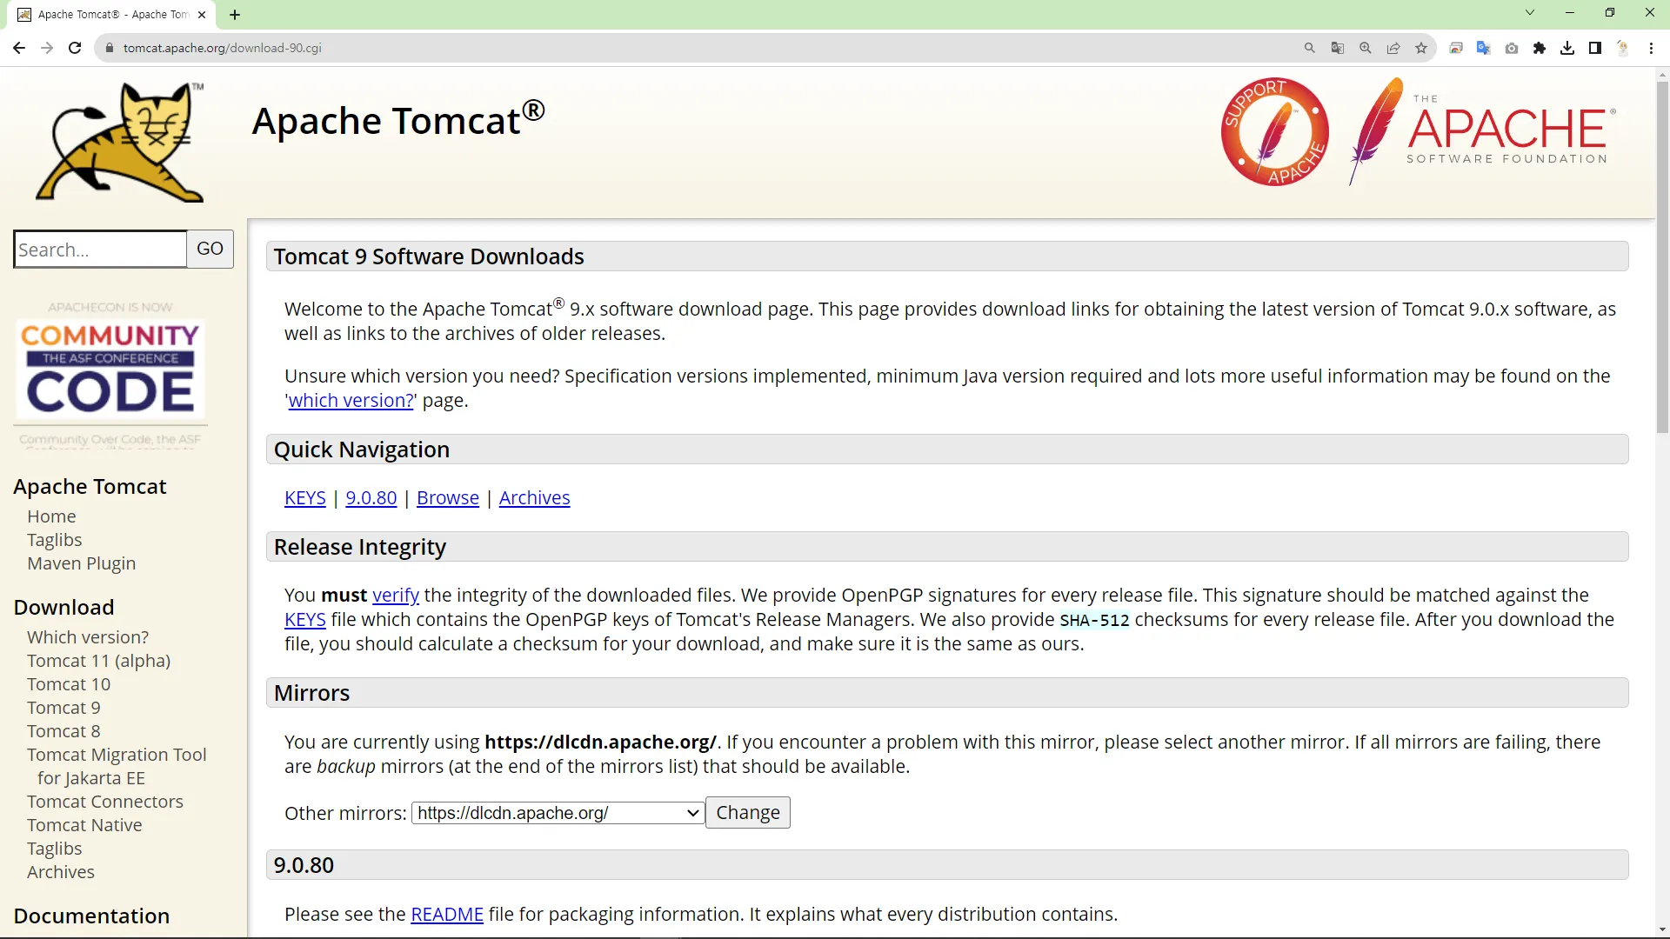
Task: Click the zoom magnifier plus icon
Action: (1366, 48)
